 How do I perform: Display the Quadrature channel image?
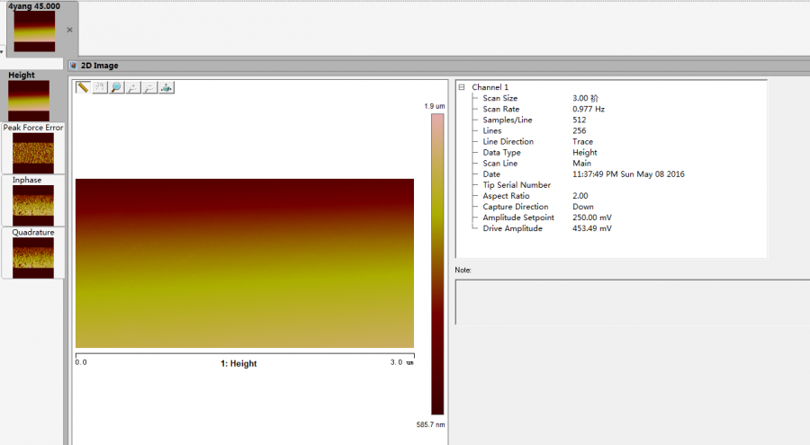point(33,256)
